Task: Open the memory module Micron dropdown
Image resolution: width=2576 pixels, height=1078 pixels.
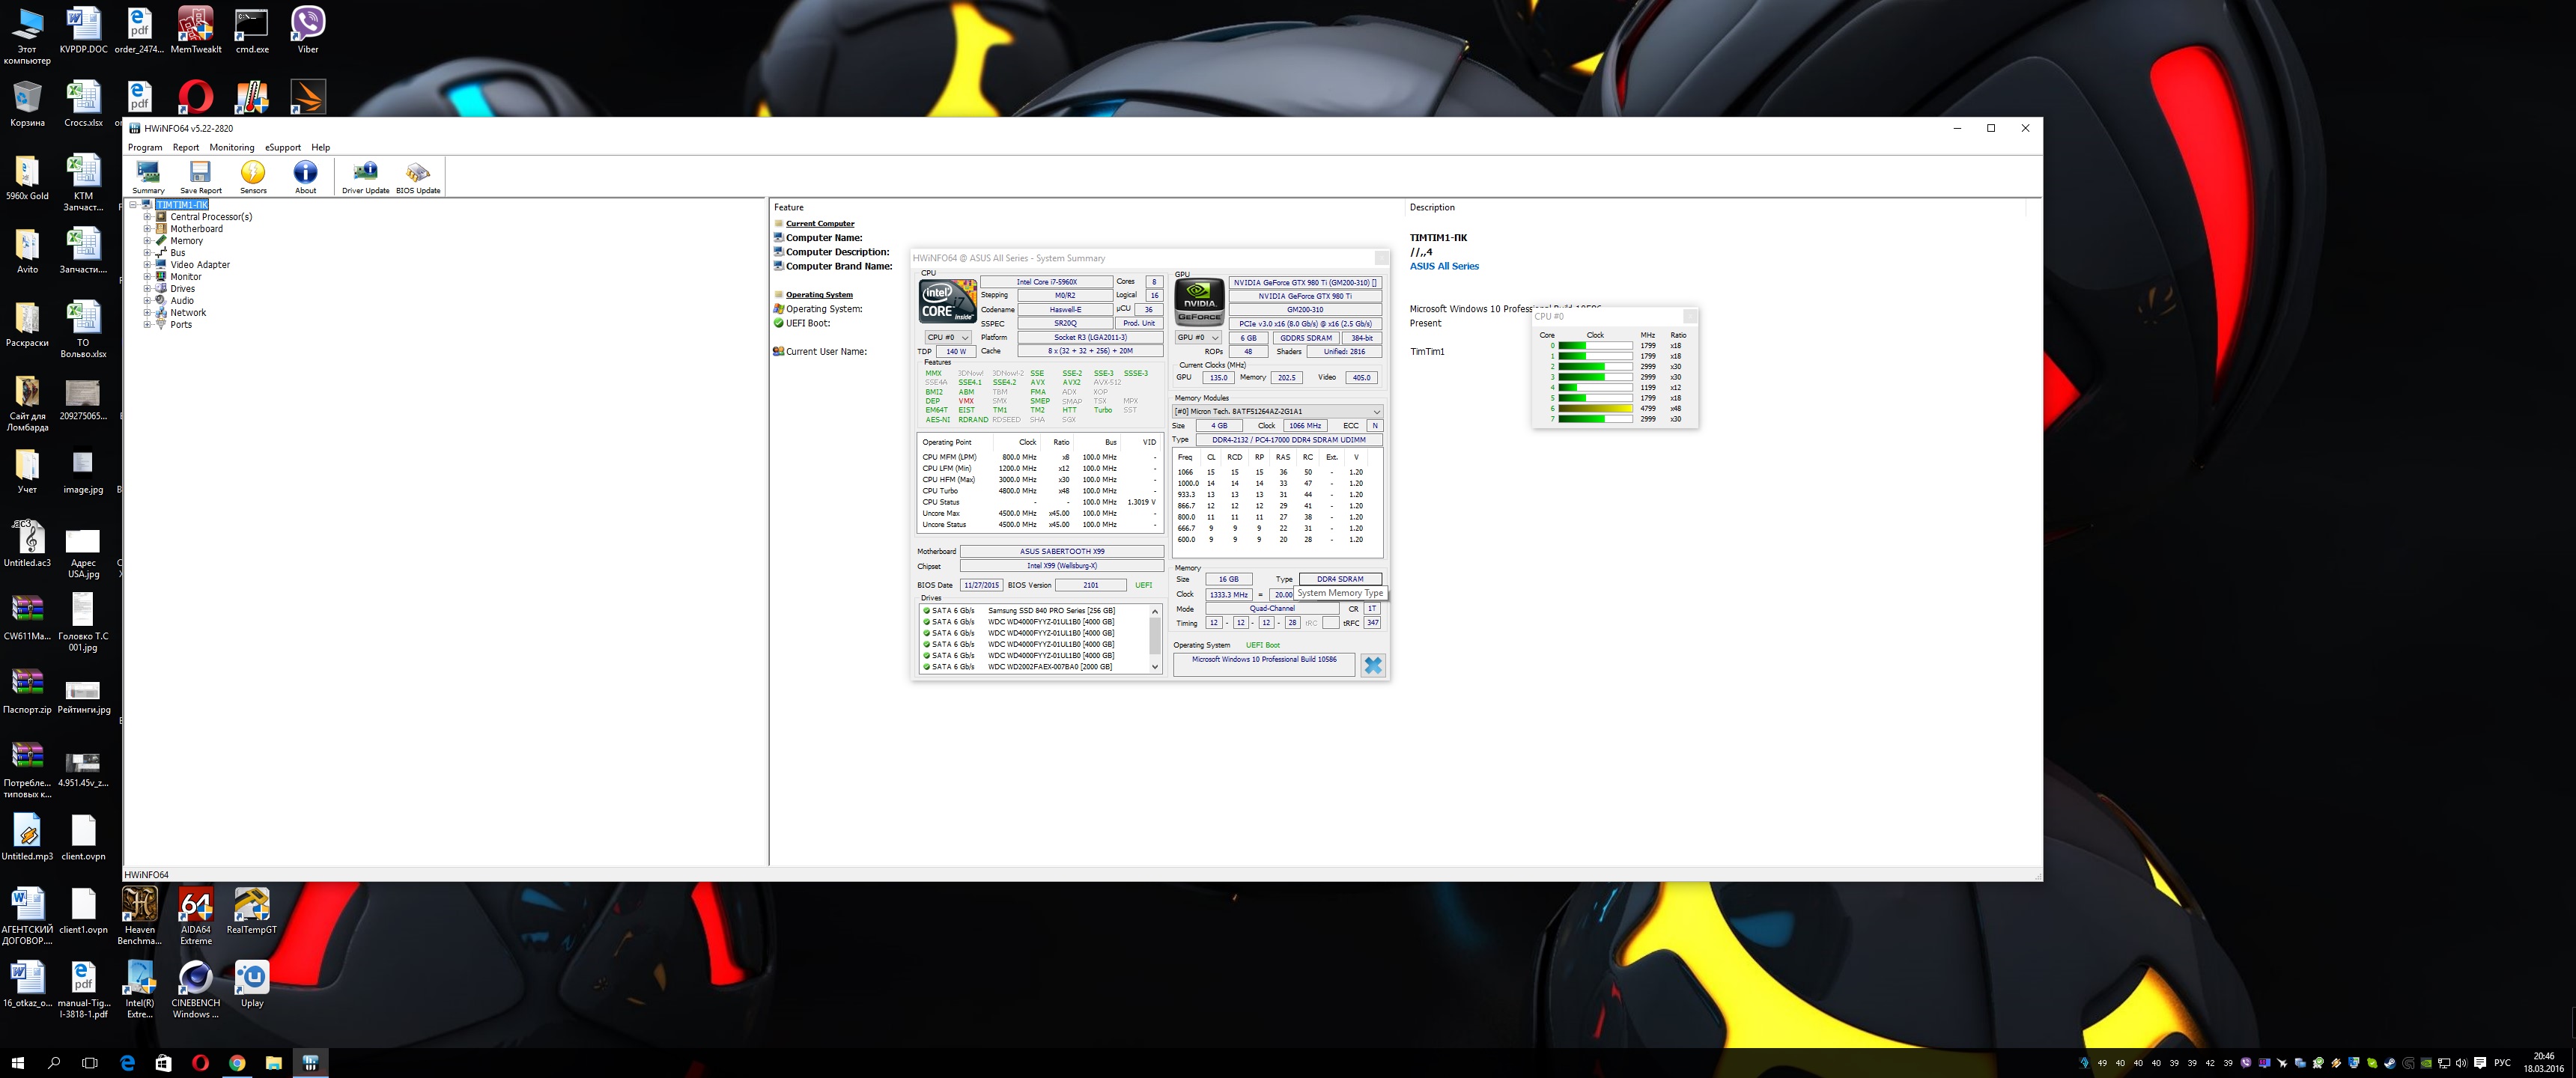Action: (x=1277, y=412)
